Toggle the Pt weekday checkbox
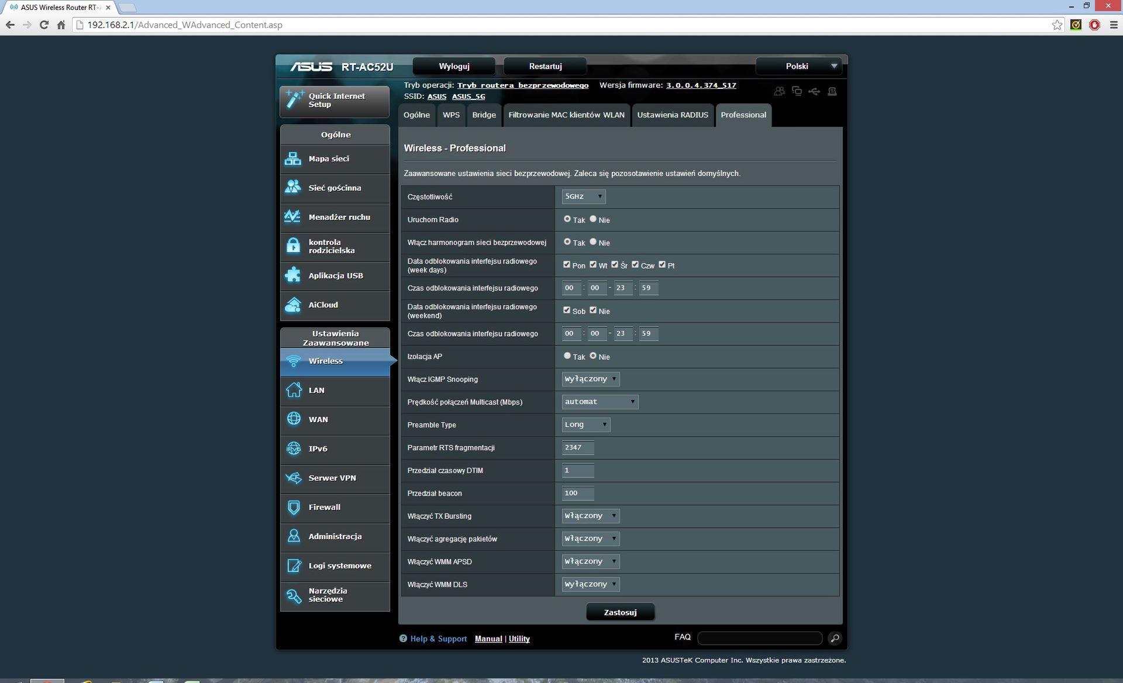Image resolution: width=1123 pixels, height=683 pixels. [662, 265]
